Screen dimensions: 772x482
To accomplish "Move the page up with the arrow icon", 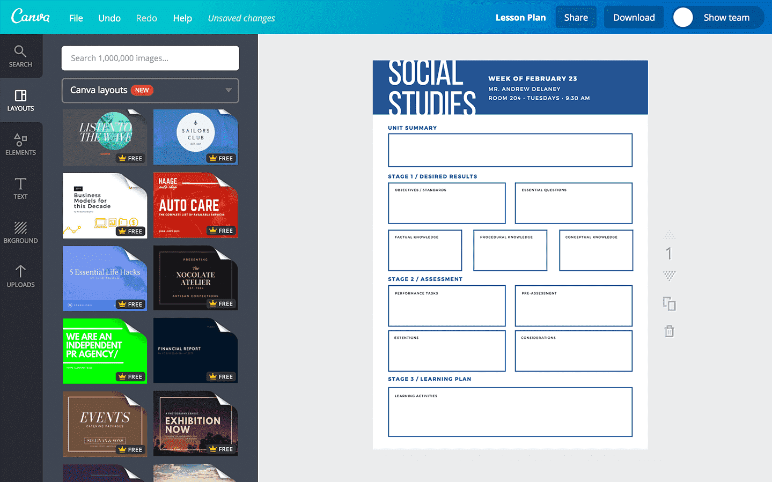I will click(668, 235).
